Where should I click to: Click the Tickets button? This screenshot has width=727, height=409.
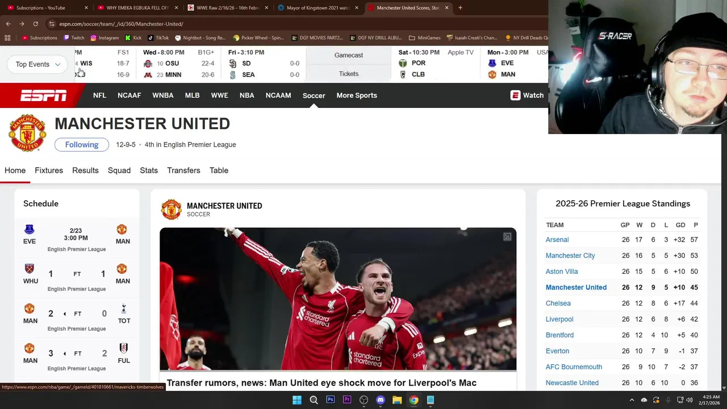click(349, 74)
